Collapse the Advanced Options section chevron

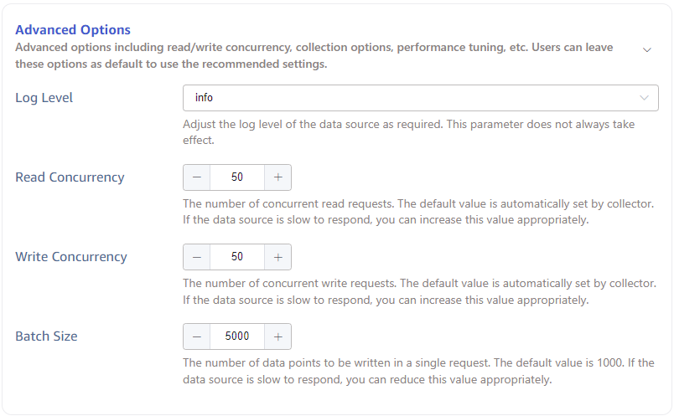[x=646, y=49]
